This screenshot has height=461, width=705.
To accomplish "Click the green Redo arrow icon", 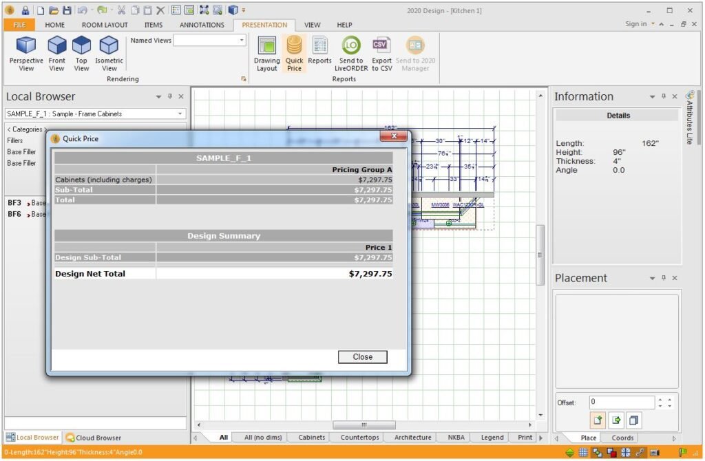I will click(x=102, y=10).
